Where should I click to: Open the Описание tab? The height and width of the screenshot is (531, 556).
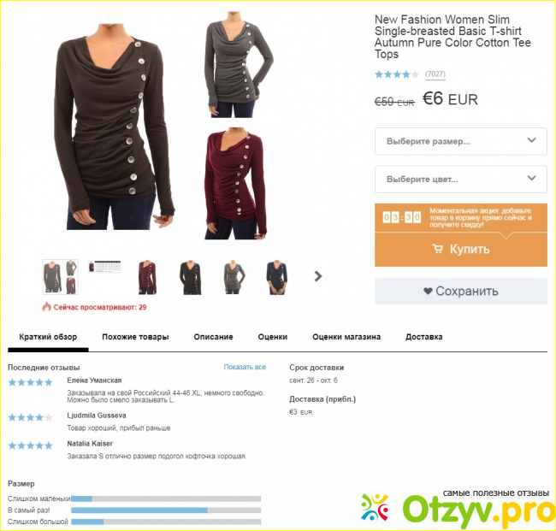pos(213,337)
